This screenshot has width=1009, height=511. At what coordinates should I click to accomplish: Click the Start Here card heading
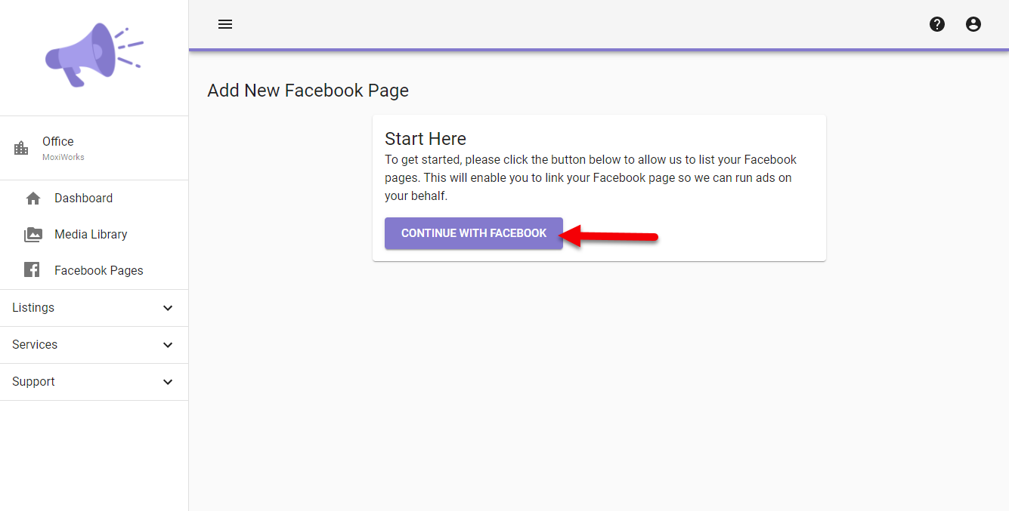tap(425, 139)
